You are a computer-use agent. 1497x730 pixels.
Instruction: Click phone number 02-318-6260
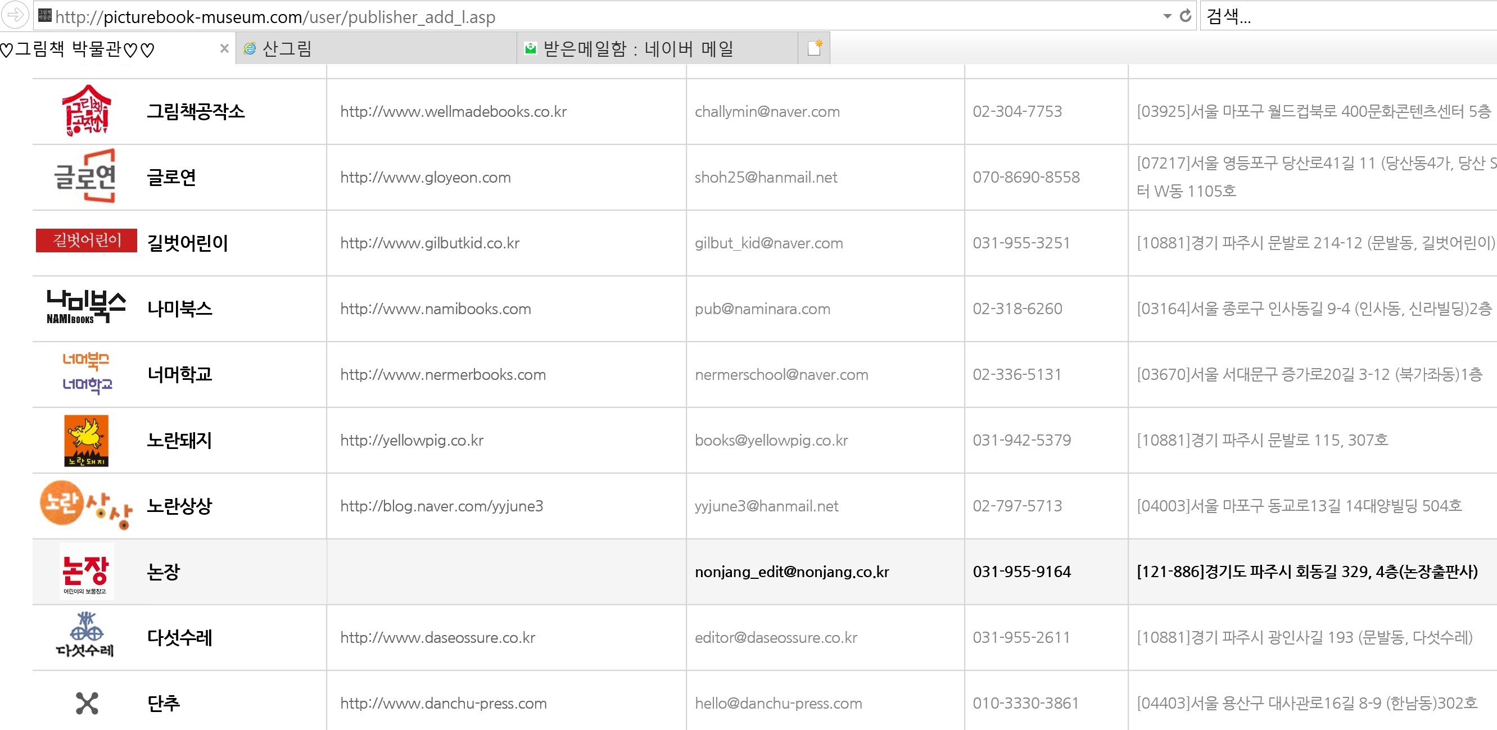click(x=1017, y=309)
